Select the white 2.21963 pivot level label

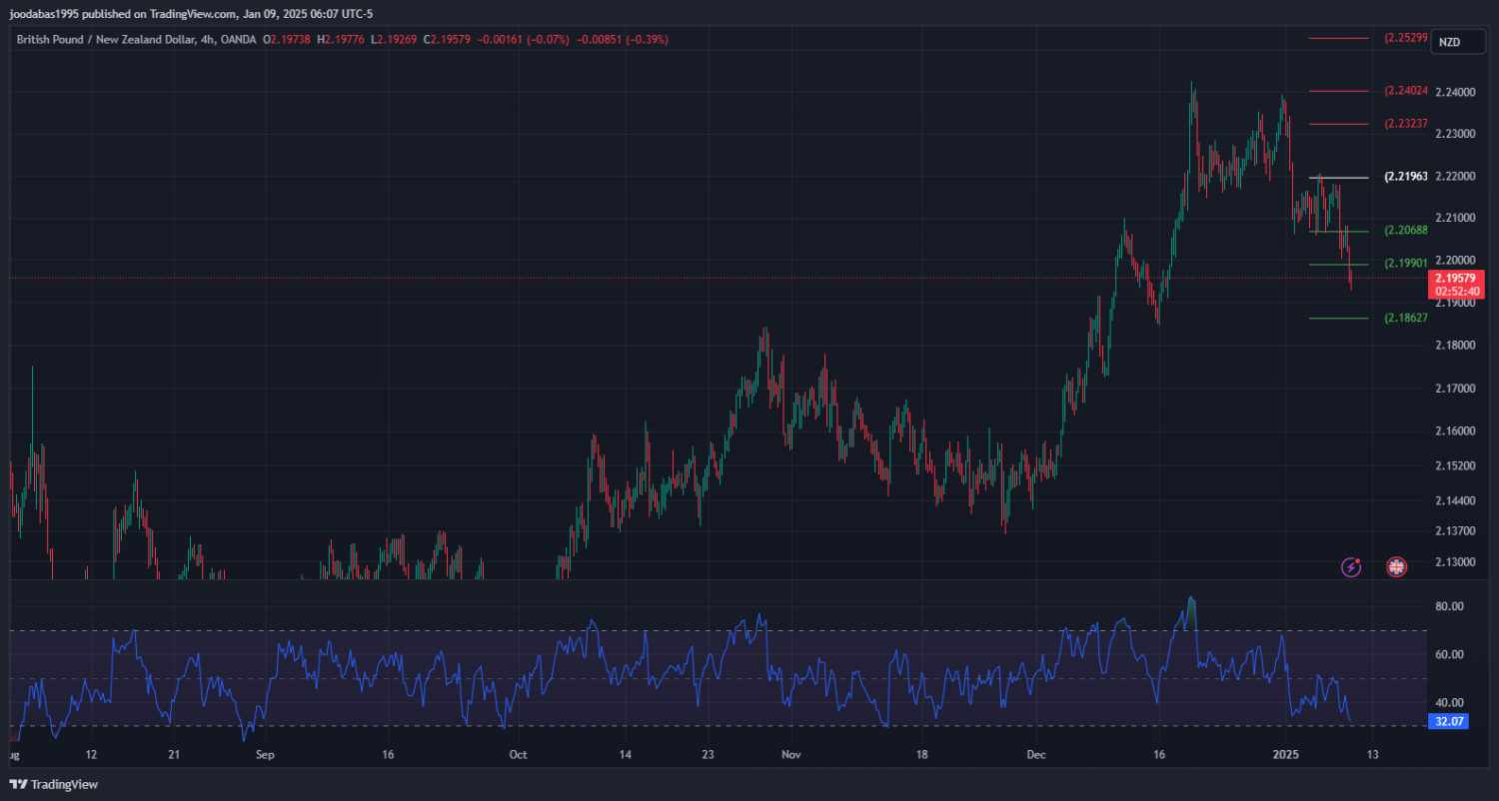coord(1405,177)
